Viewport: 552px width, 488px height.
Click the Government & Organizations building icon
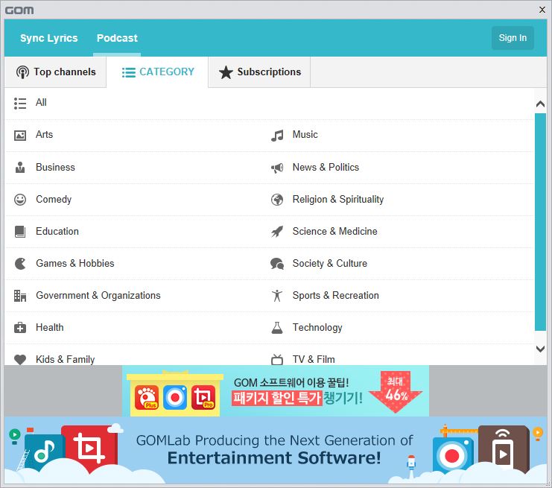20,296
